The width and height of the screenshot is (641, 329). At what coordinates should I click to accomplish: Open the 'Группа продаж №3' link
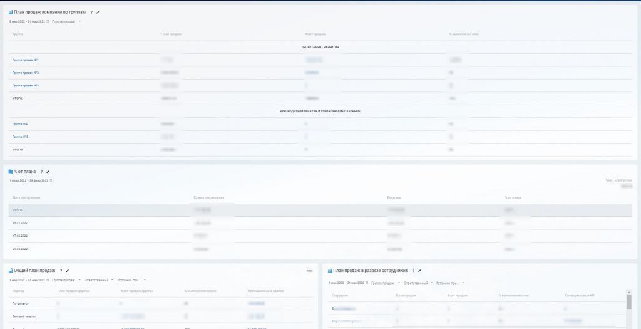tap(26, 85)
